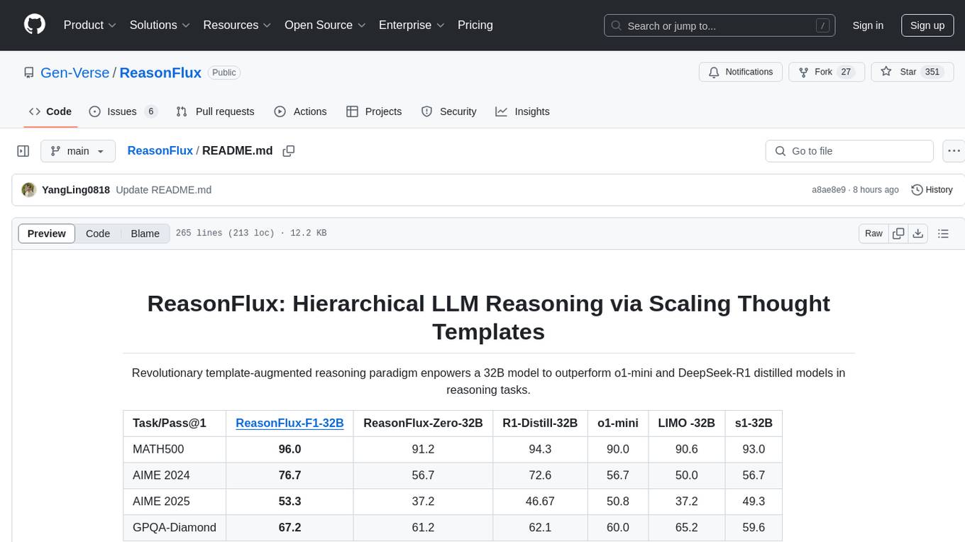Copy raw file contents icon
Screen dimensions: 965x542
(x=899, y=233)
